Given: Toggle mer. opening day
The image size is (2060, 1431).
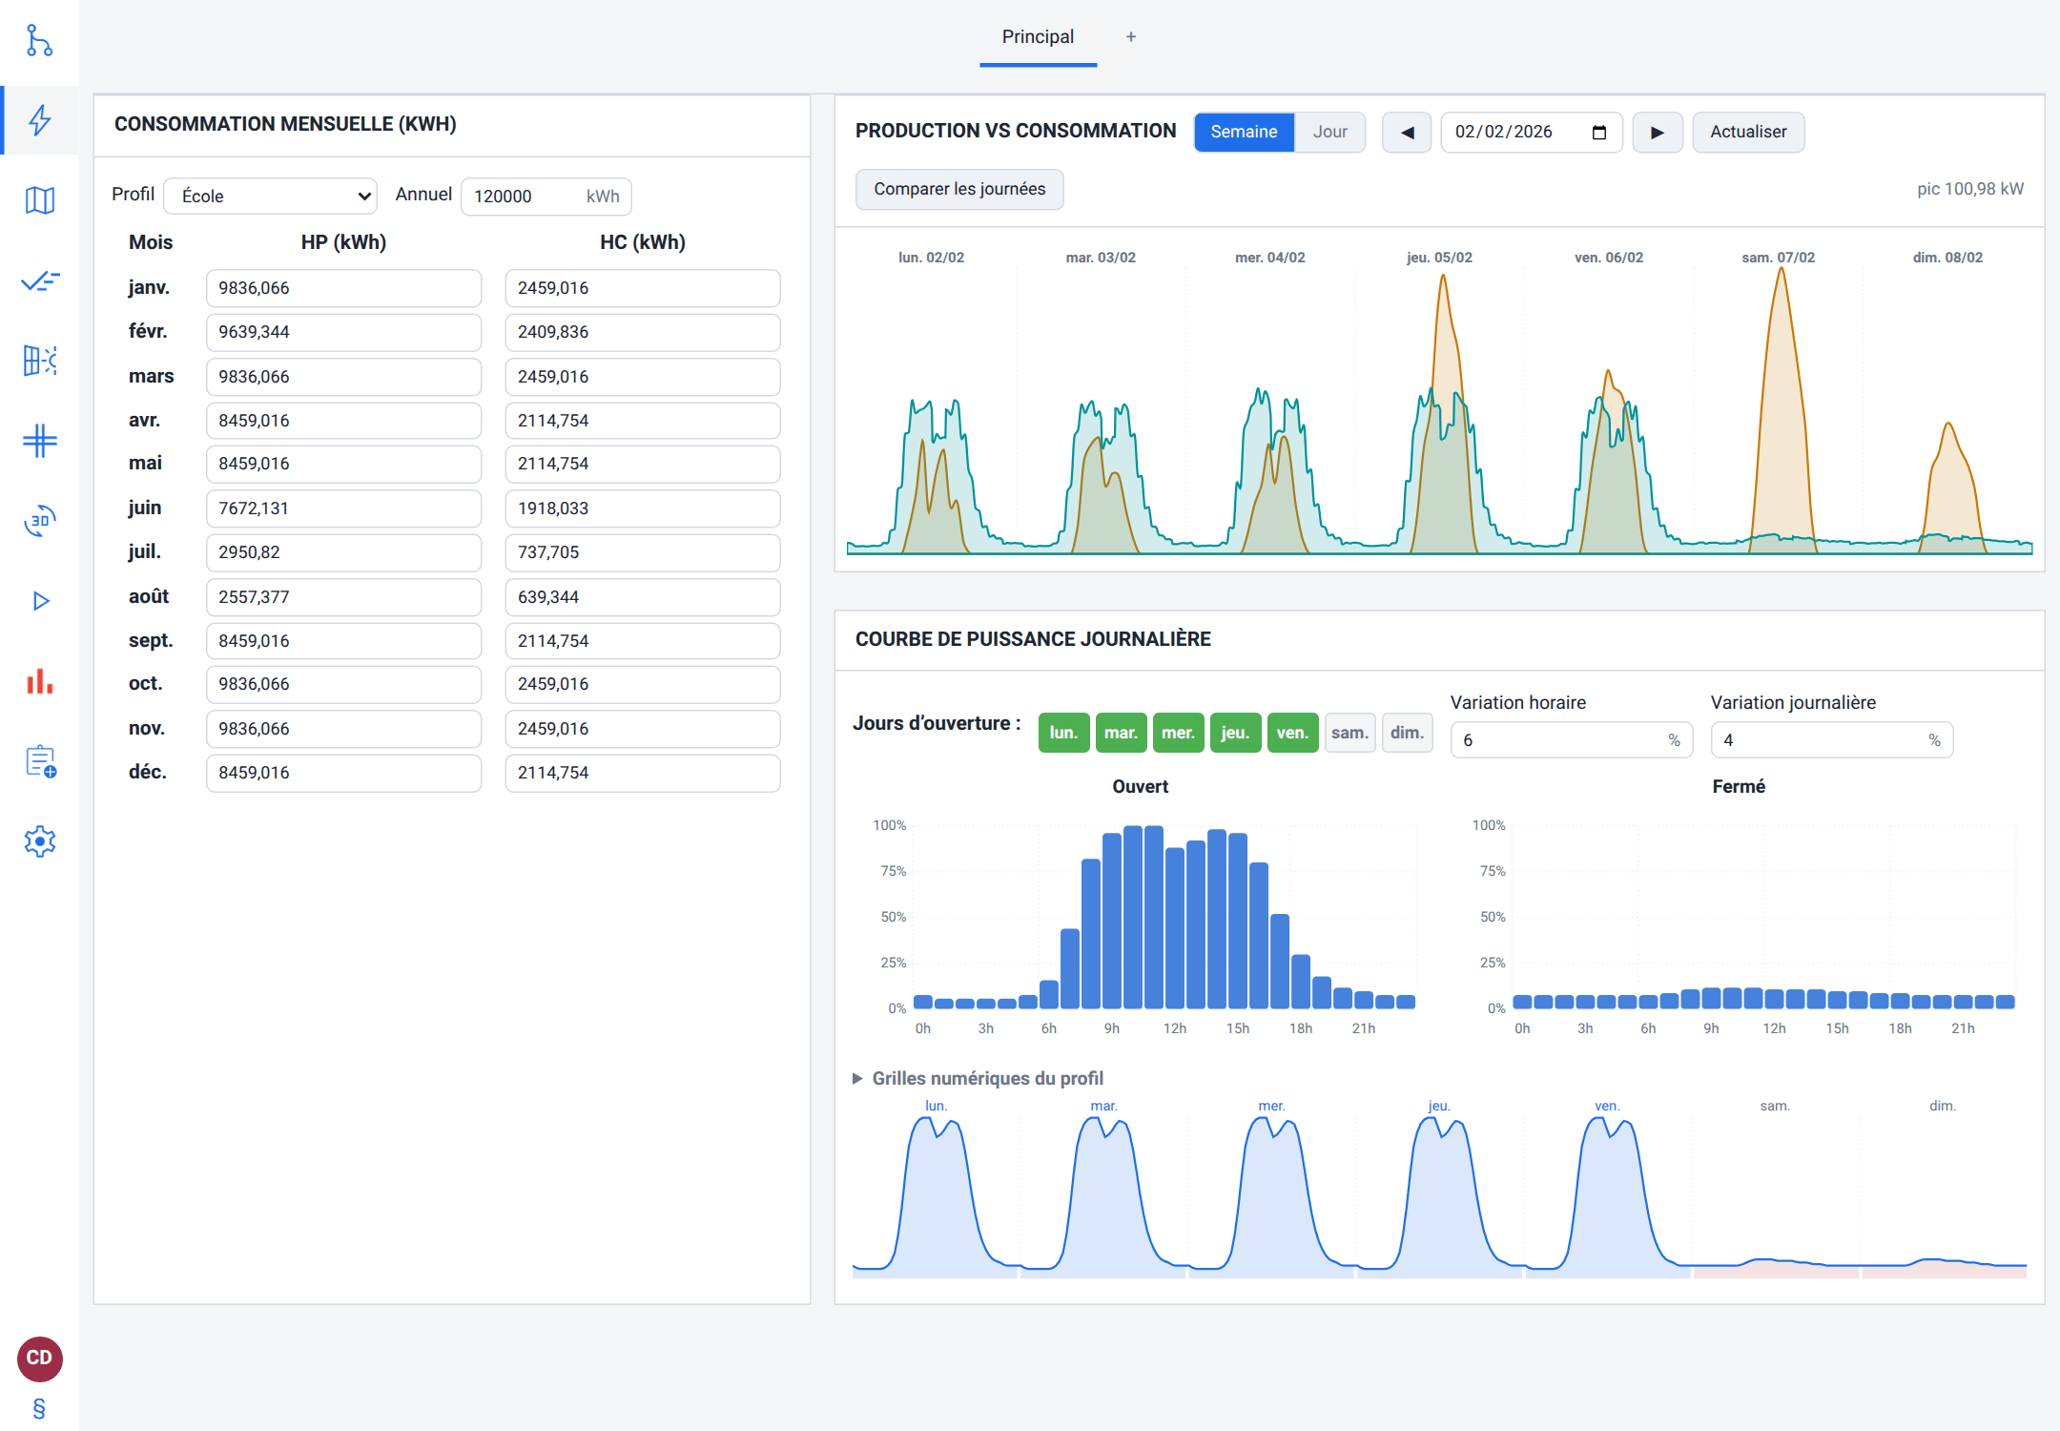Looking at the screenshot, I should click(x=1178, y=733).
